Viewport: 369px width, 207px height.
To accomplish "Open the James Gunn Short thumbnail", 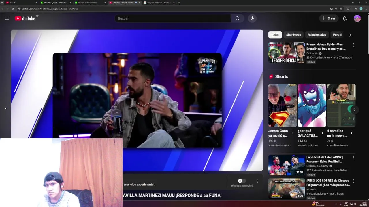I will (x=283, y=105).
